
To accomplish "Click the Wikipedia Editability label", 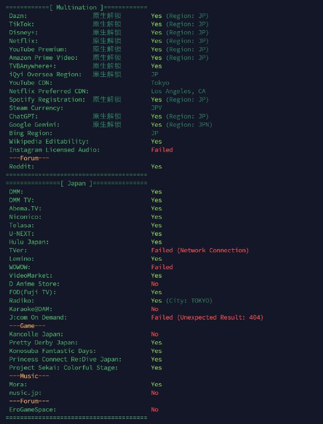I will coord(49,142).
